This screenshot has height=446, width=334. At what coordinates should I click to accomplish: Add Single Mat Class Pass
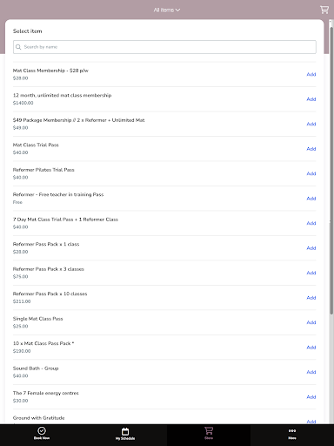311,322
